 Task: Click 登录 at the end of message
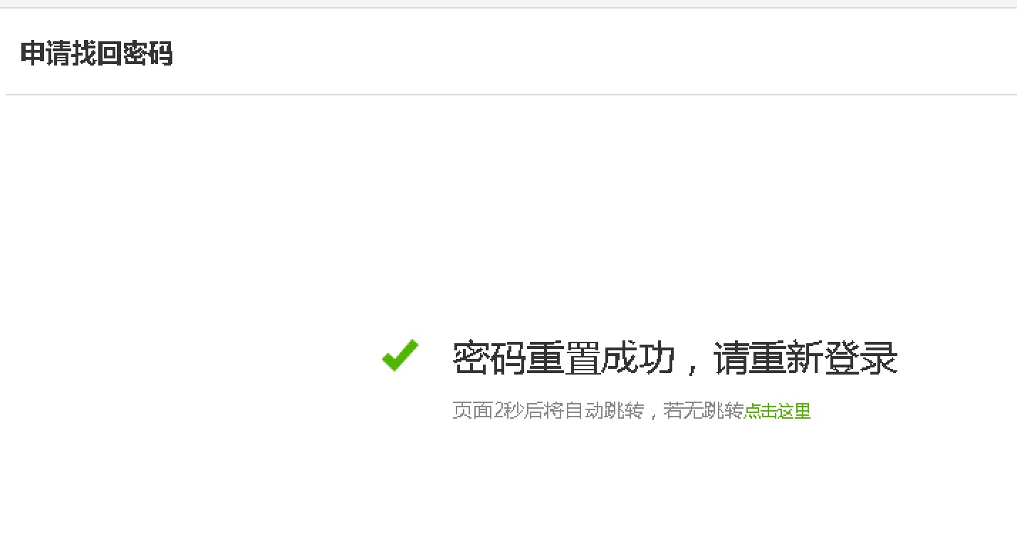tap(861, 358)
